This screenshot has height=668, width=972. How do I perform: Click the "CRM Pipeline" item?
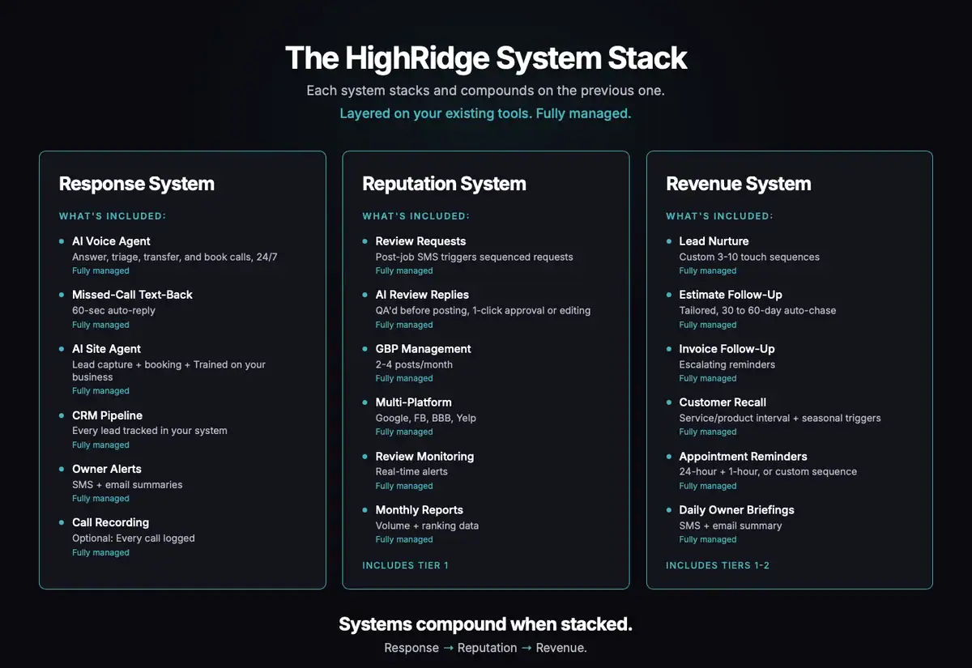coord(107,415)
